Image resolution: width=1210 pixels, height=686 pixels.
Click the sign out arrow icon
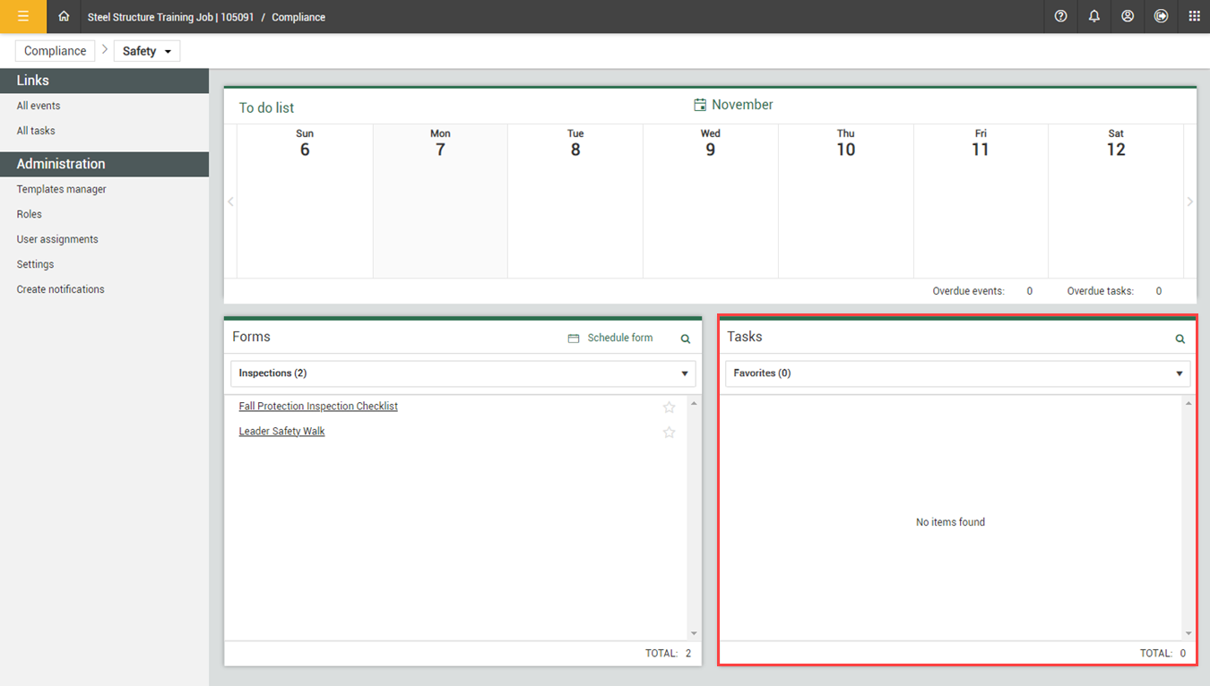click(x=1161, y=16)
